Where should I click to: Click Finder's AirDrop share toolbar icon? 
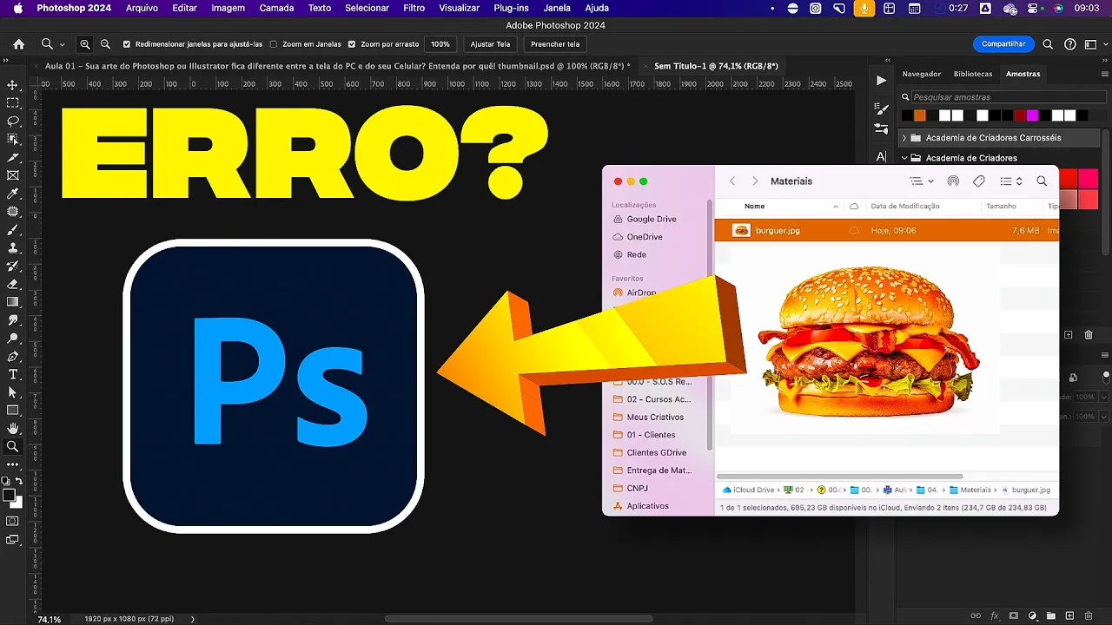pos(953,181)
